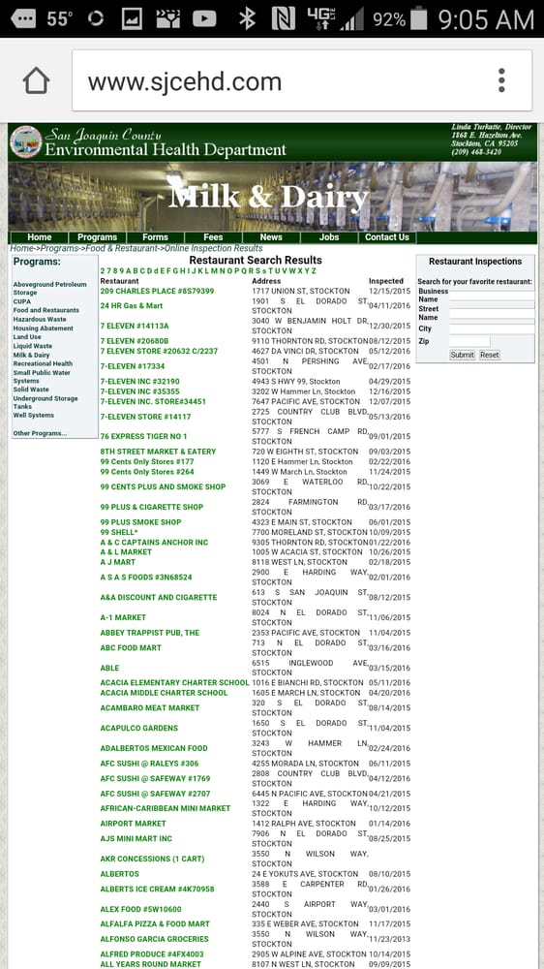Open the News navigation tab
The height and width of the screenshot is (969, 544).
click(x=271, y=237)
